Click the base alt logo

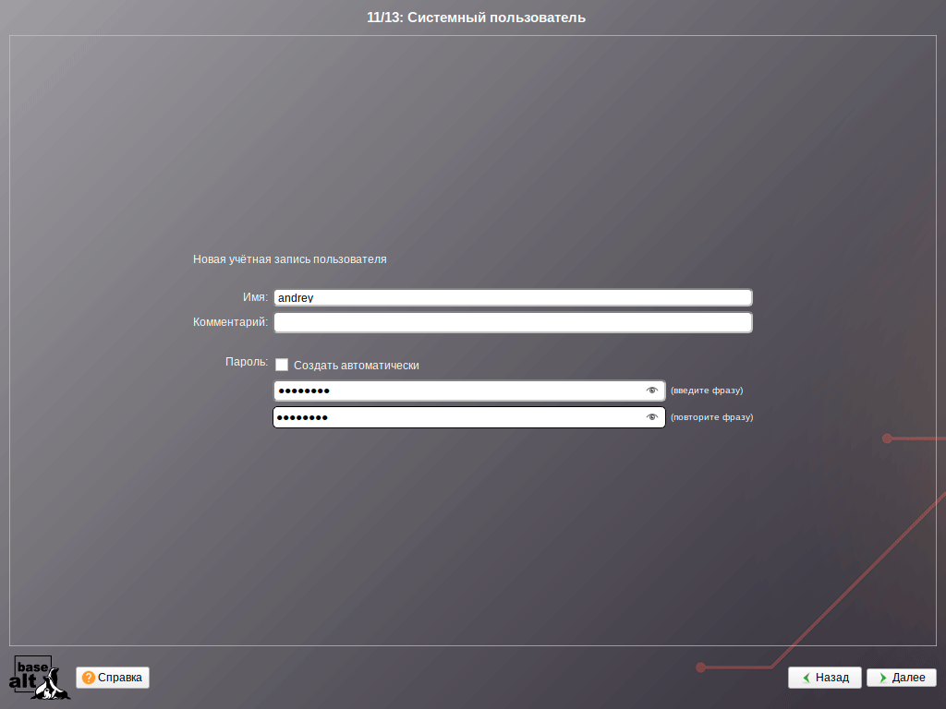pyautogui.click(x=39, y=678)
